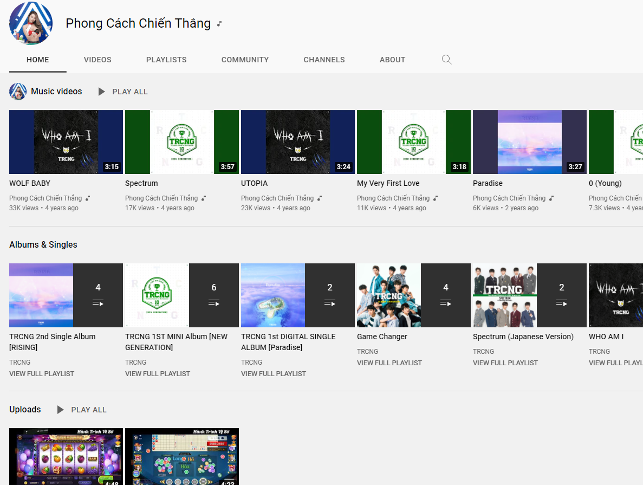Click the Music videos section heading
Image resolution: width=643 pixels, height=485 pixels.
tap(56, 92)
